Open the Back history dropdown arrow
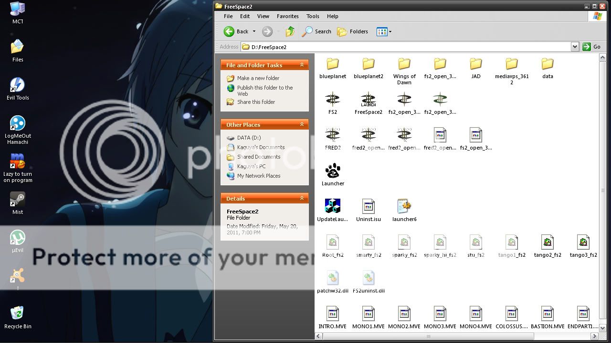This screenshot has width=611, height=343. [254, 31]
